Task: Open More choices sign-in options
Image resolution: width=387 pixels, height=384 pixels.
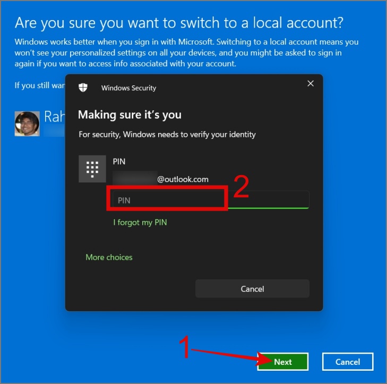Action: coord(109,257)
